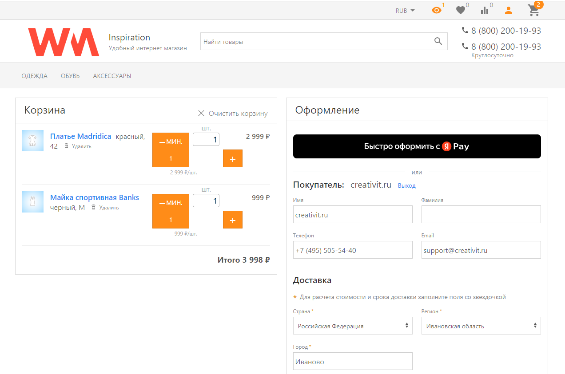Screen dimensions: 565x374
Task: Click Очистить корзину to empty cart
Action: pos(233,114)
